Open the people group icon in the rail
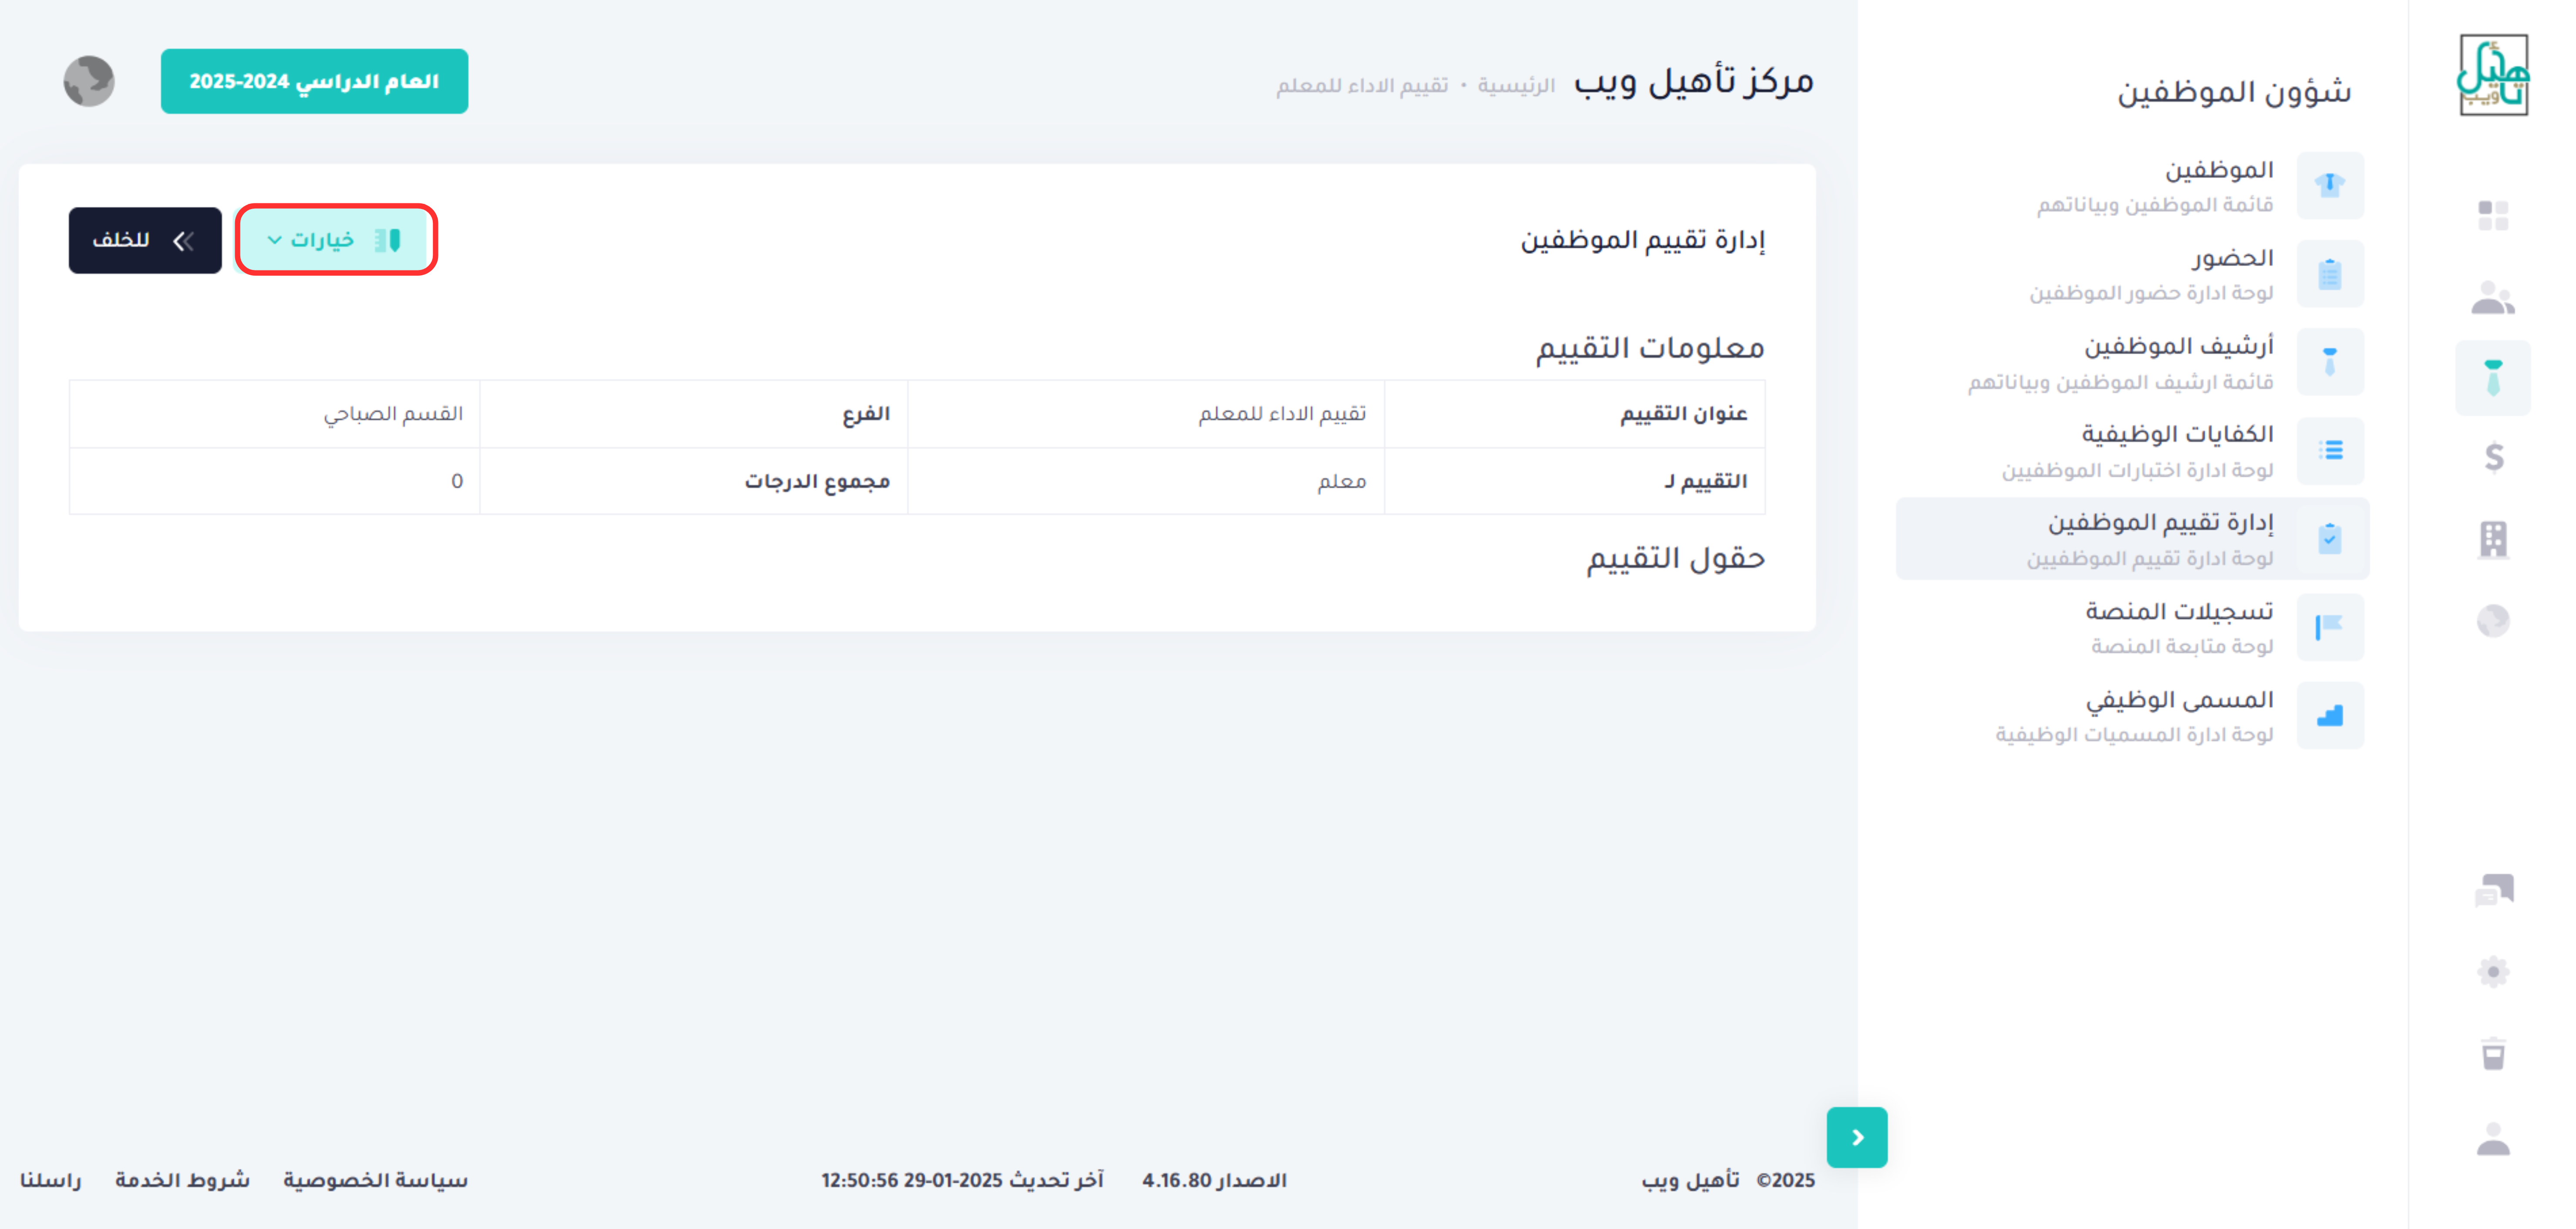Screen dimensions: 2576x1229 [2493, 297]
